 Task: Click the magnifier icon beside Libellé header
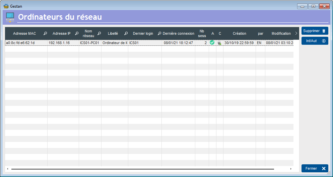(x=126, y=34)
